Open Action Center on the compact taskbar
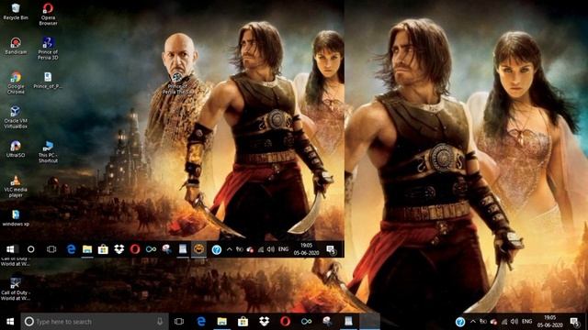This screenshot has width=588, height=330. pyautogui.click(x=331, y=249)
